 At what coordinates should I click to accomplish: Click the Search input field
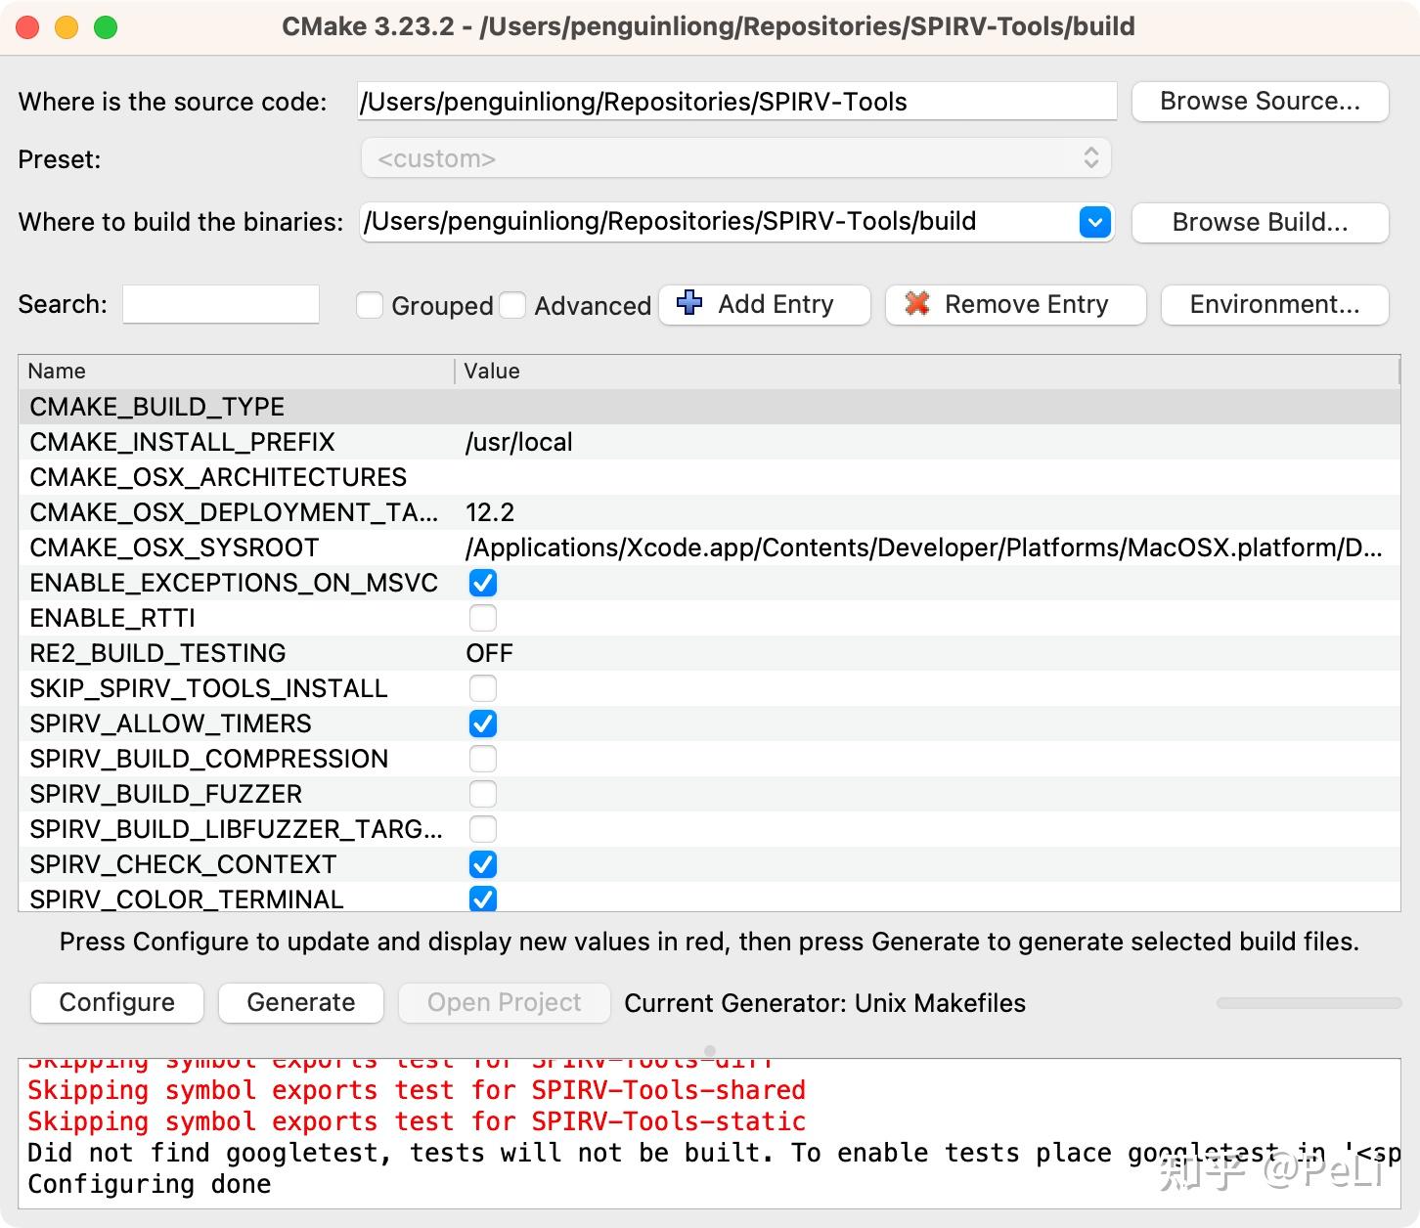(x=221, y=304)
